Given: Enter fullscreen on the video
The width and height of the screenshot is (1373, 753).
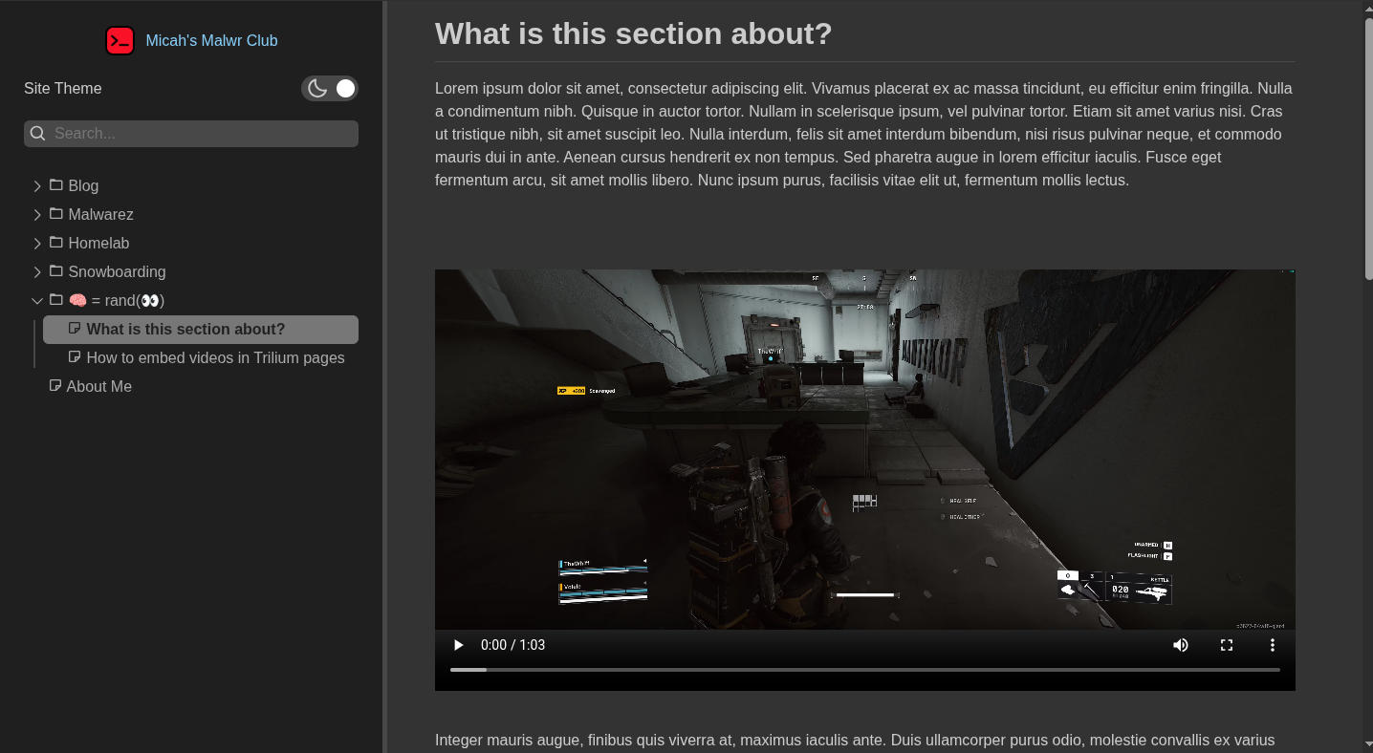Looking at the screenshot, I should (1227, 645).
